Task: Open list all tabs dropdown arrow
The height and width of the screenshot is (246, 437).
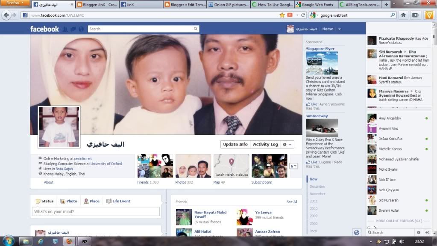Action: 394,4
